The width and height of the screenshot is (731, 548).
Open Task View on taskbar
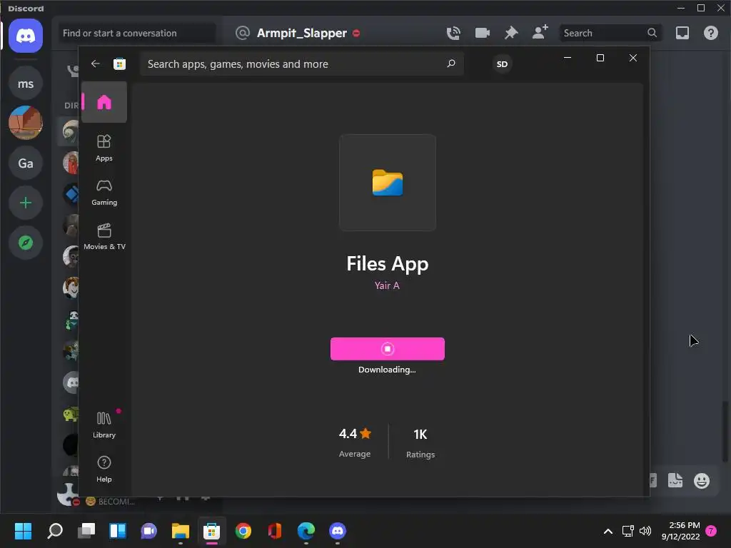pyautogui.click(x=86, y=531)
